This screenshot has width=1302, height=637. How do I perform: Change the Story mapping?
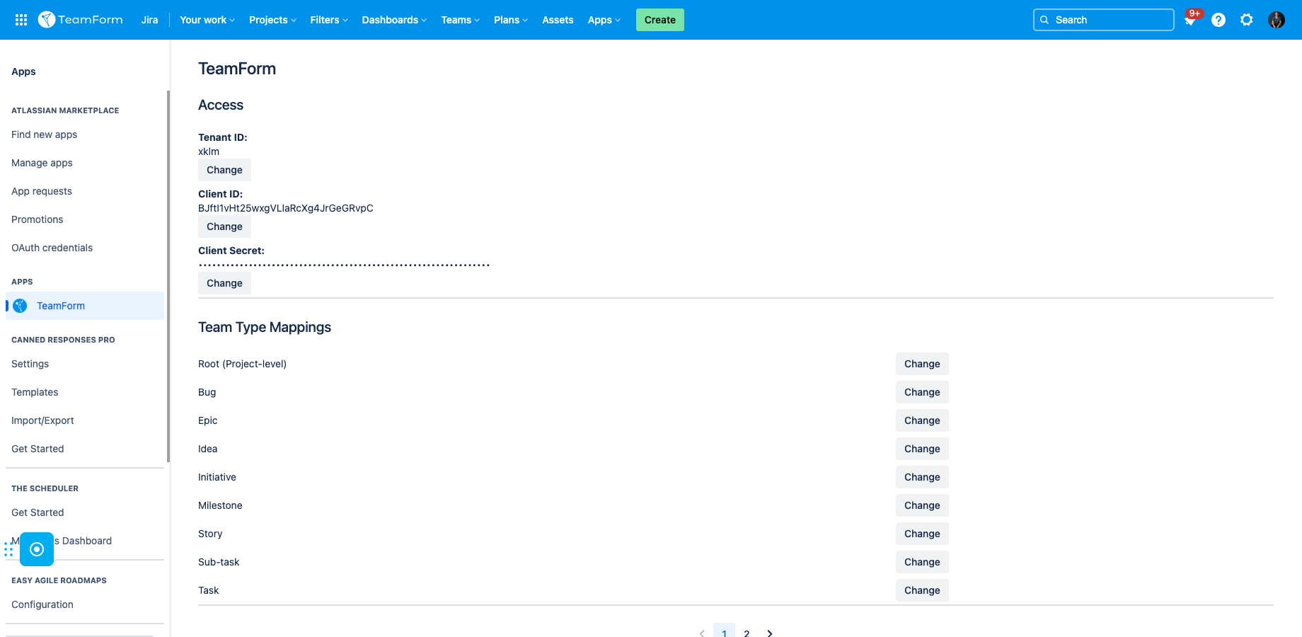tap(922, 534)
